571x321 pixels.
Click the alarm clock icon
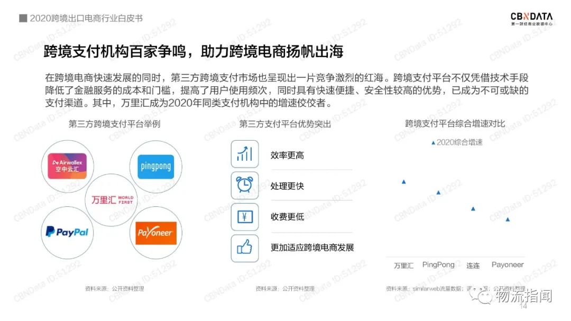click(x=245, y=185)
